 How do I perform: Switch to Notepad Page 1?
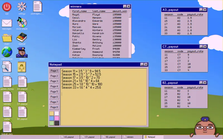(54, 71)
